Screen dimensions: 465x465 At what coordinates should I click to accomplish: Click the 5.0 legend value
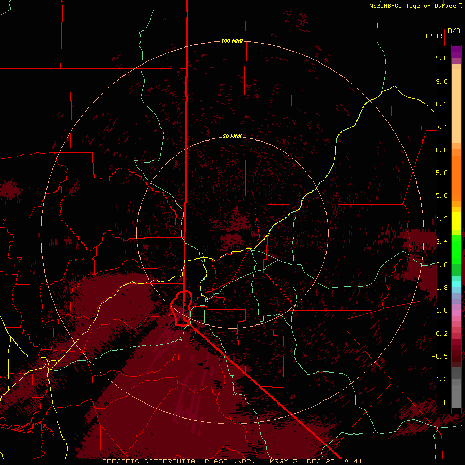pyautogui.click(x=442, y=196)
